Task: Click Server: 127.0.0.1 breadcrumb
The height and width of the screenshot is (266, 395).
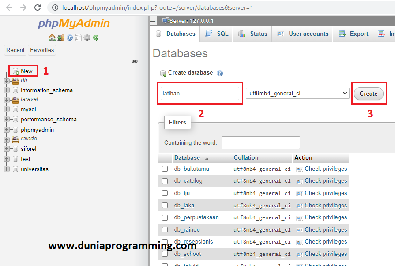Action: 192,21
